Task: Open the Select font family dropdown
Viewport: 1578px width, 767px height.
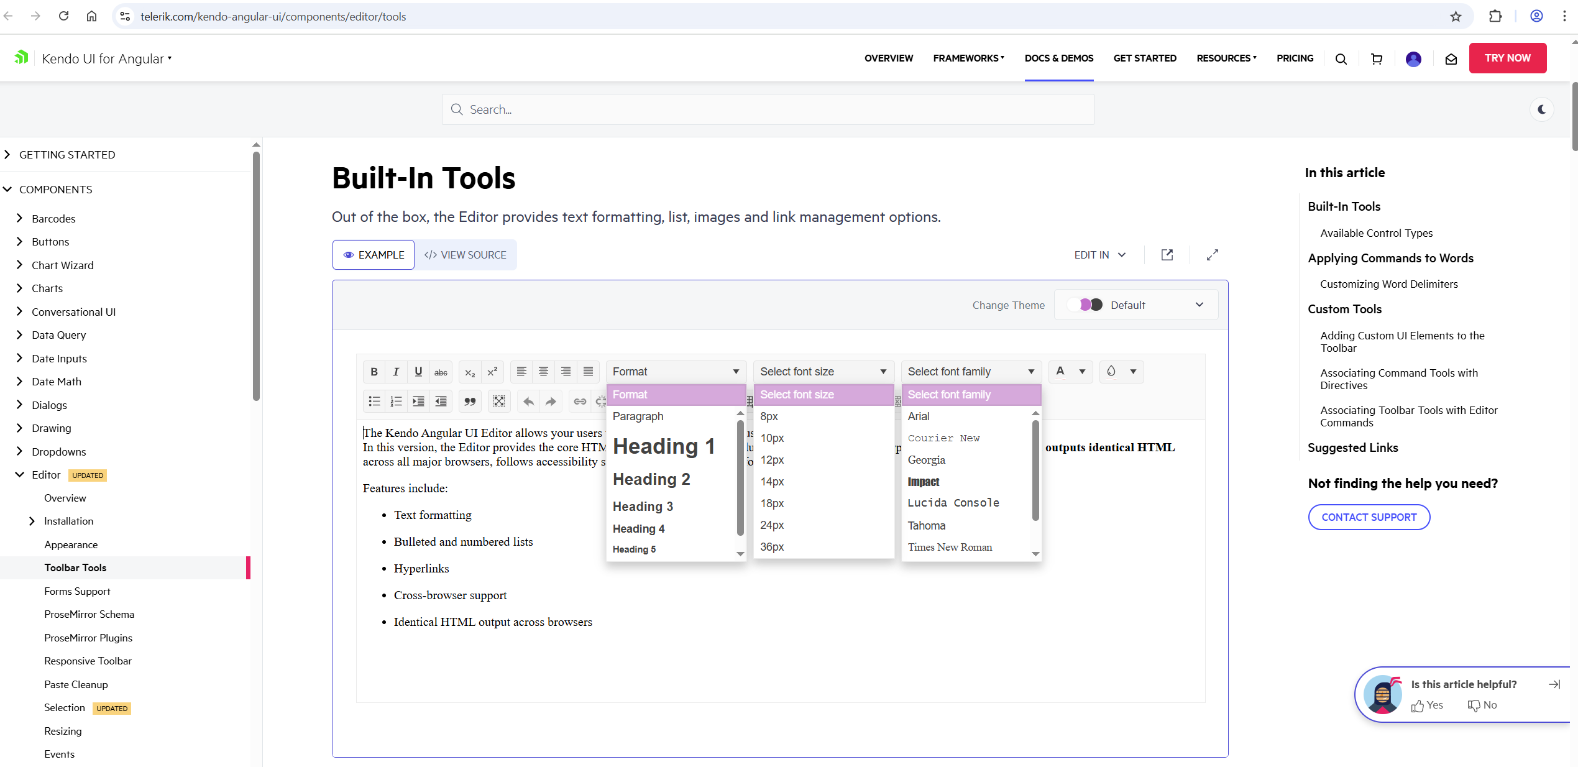Action: pyautogui.click(x=971, y=372)
